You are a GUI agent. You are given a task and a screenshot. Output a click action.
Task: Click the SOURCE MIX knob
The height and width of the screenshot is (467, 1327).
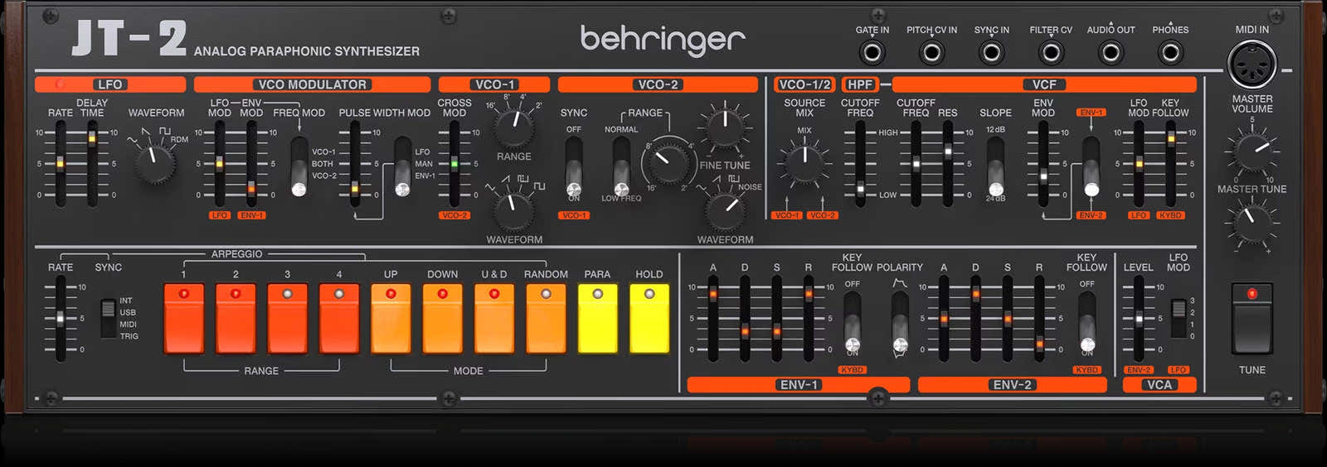coord(804,162)
